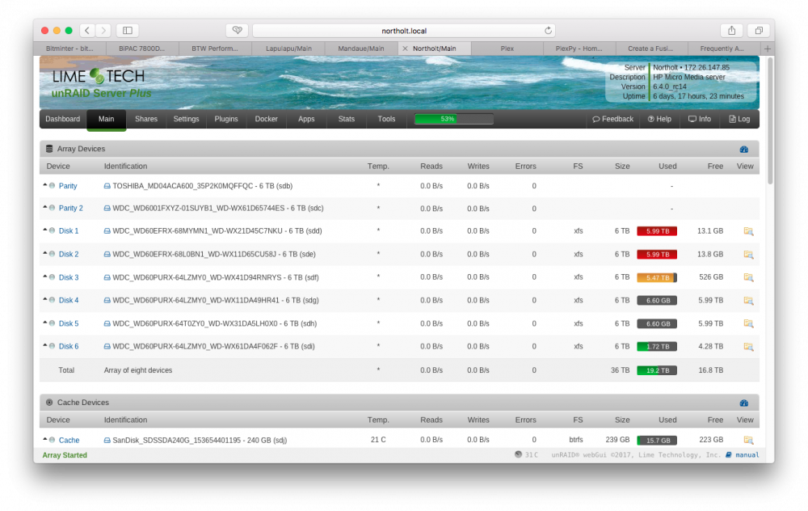Click the Total 19.2 TB usage bar
Viewport: 808px width, 511px height.
tap(657, 370)
